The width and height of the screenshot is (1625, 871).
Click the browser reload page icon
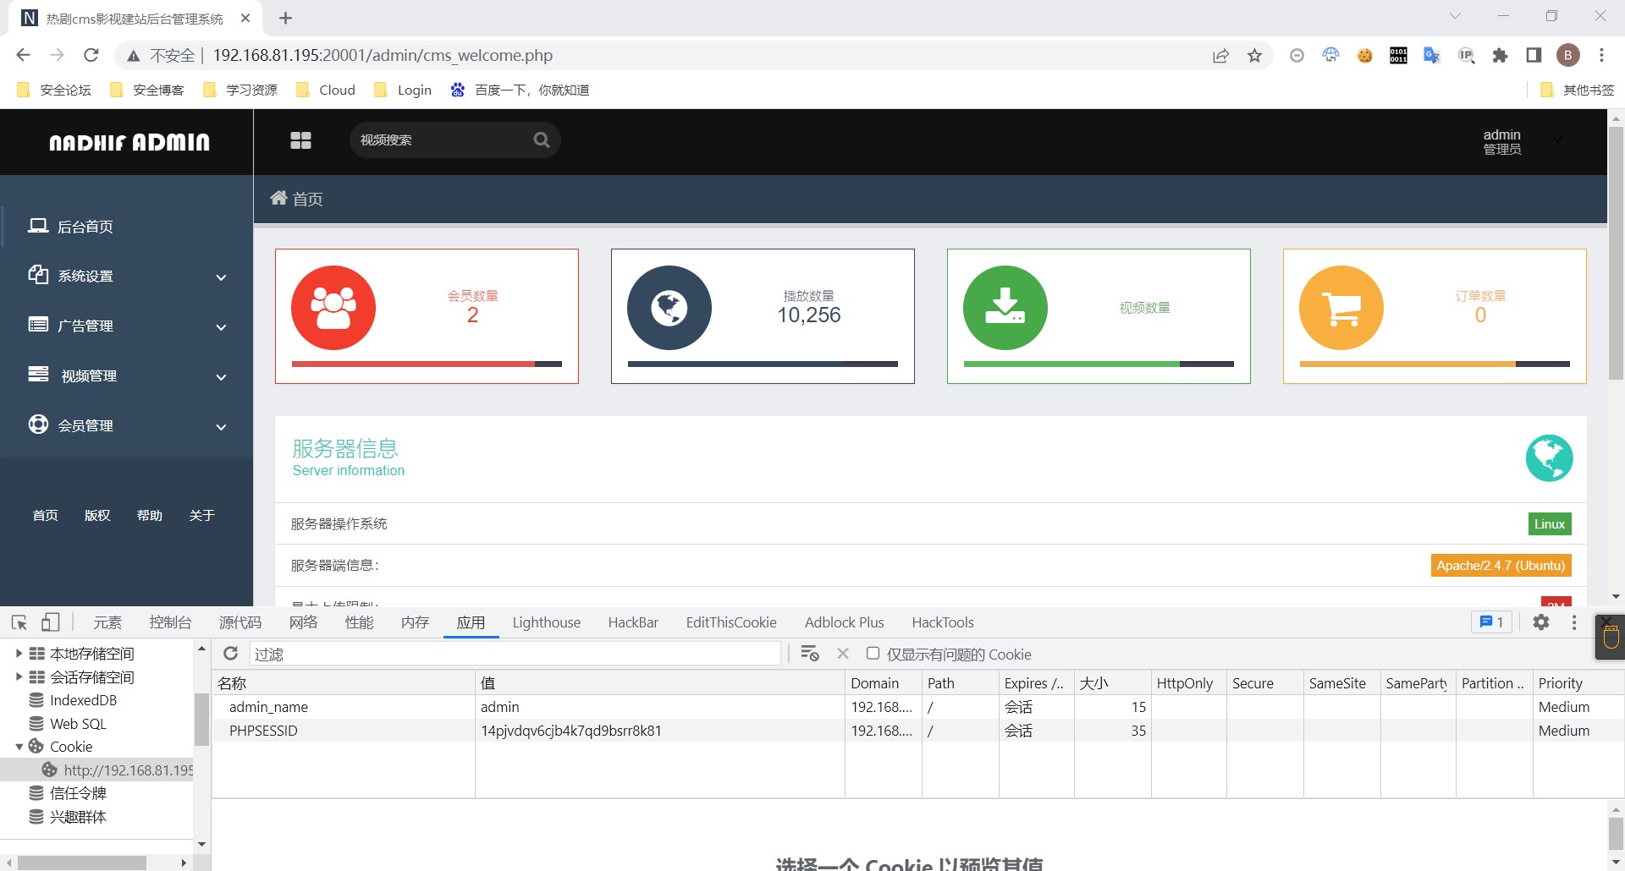pyautogui.click(x=91, y=55)
